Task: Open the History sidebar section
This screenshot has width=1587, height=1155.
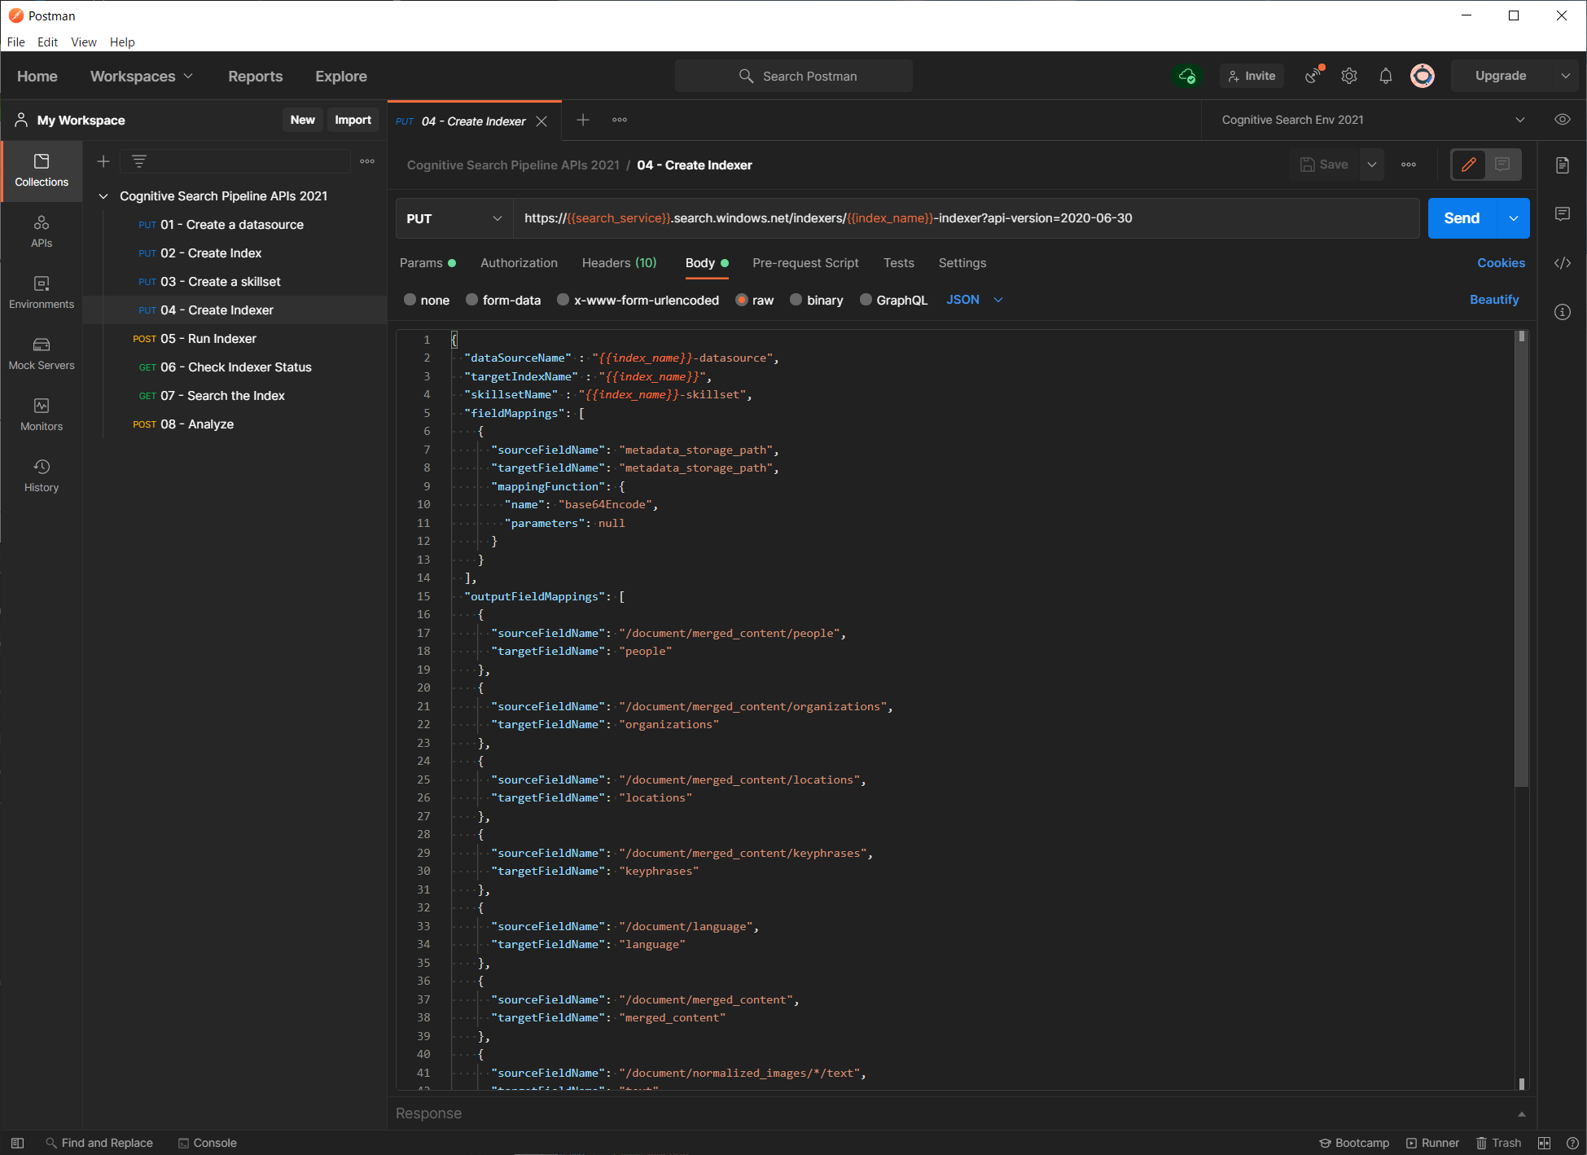Action: (42, 476)
